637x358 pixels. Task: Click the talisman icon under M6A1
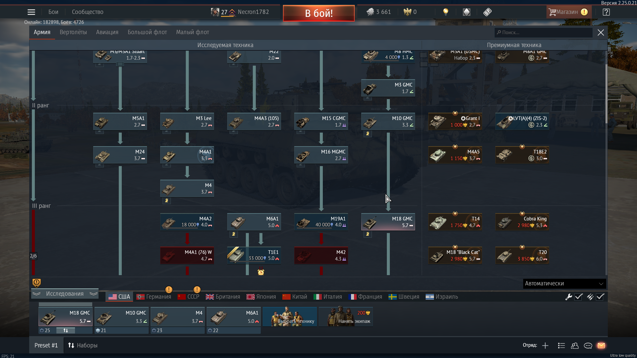coord(234,234)
